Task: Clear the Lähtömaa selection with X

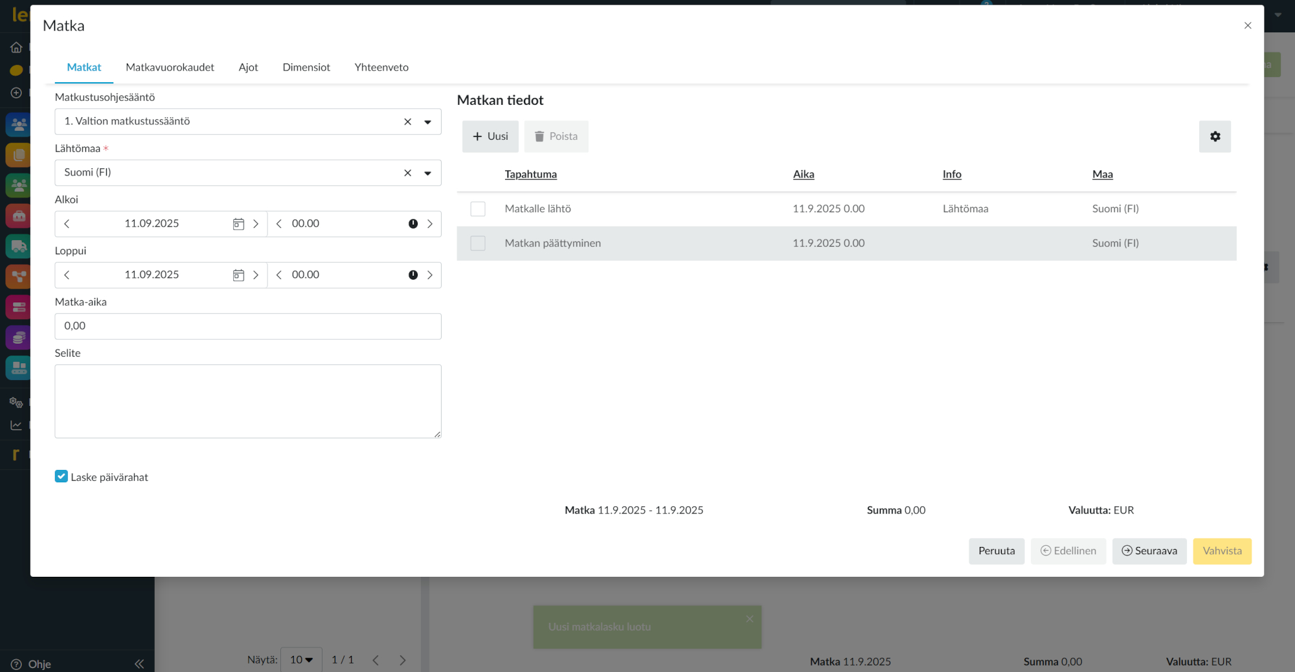Action: [407, 173]
